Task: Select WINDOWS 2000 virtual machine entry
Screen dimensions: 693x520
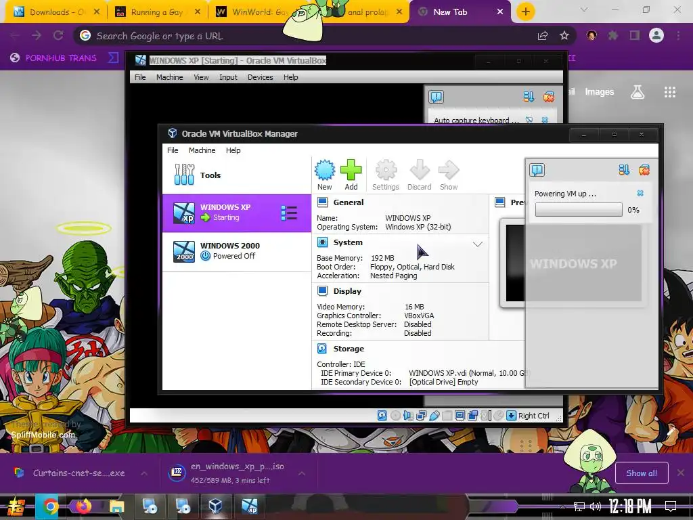Action: tap(236, 251)
